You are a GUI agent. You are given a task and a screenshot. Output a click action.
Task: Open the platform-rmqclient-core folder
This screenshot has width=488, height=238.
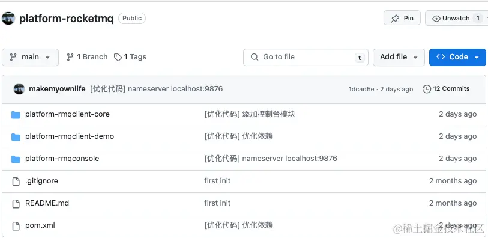point(67,114)
